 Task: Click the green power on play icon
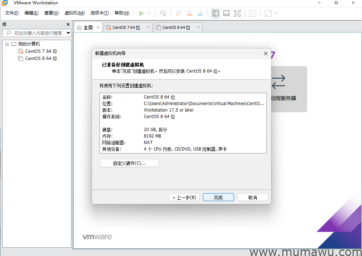(141, 13)
